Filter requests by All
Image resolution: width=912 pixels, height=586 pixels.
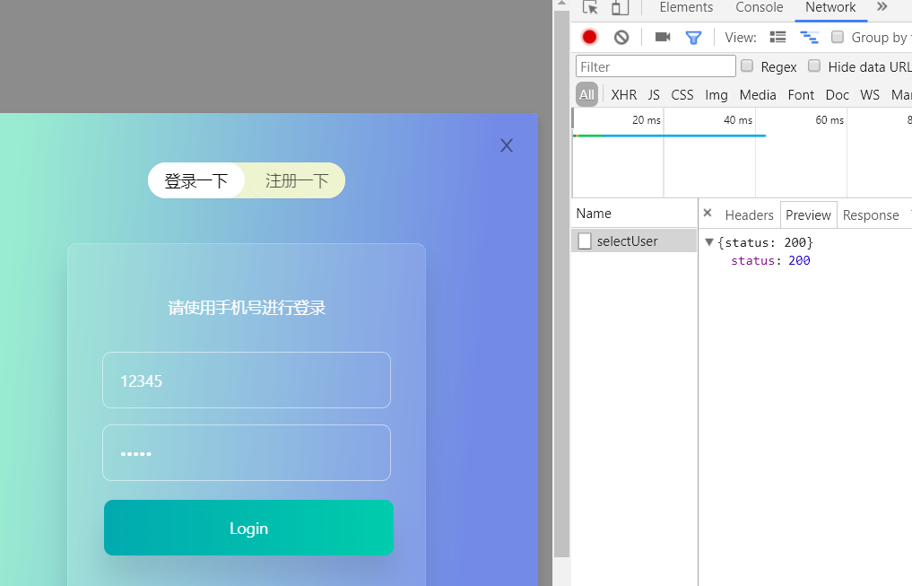[586, 95]
